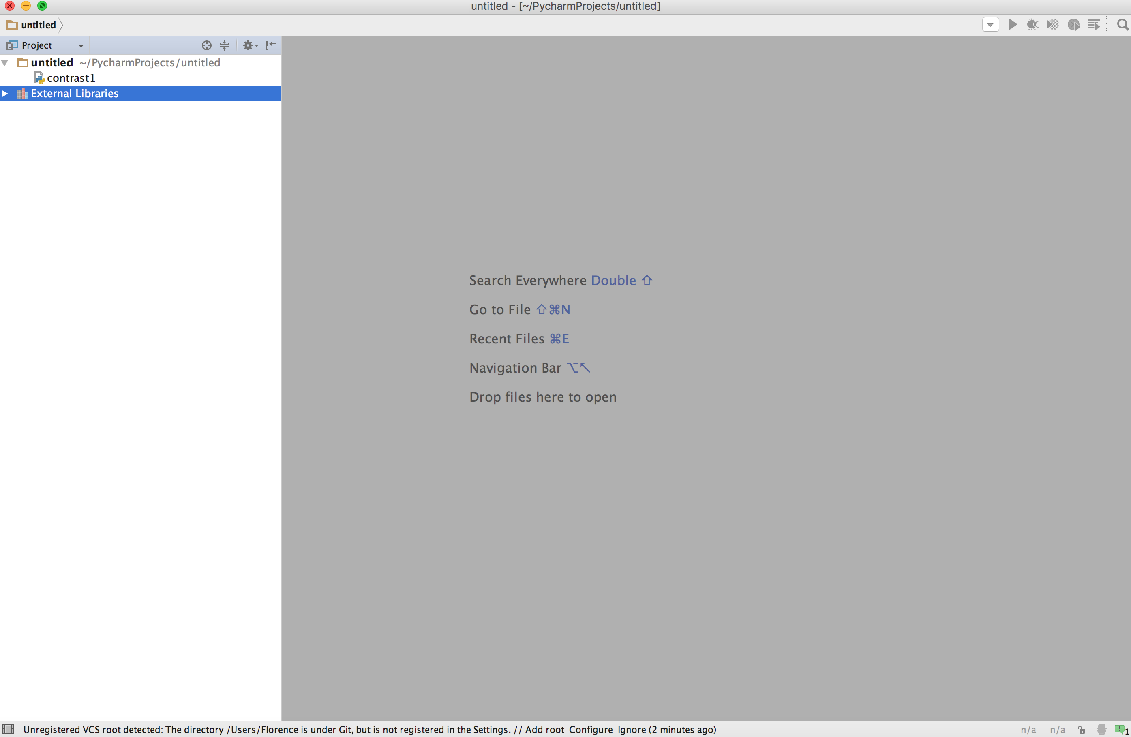The height and width of the screenshot is (737, 1131).
Task: Toggle read-only lock icon in status bar
Action: [1082, 730]
